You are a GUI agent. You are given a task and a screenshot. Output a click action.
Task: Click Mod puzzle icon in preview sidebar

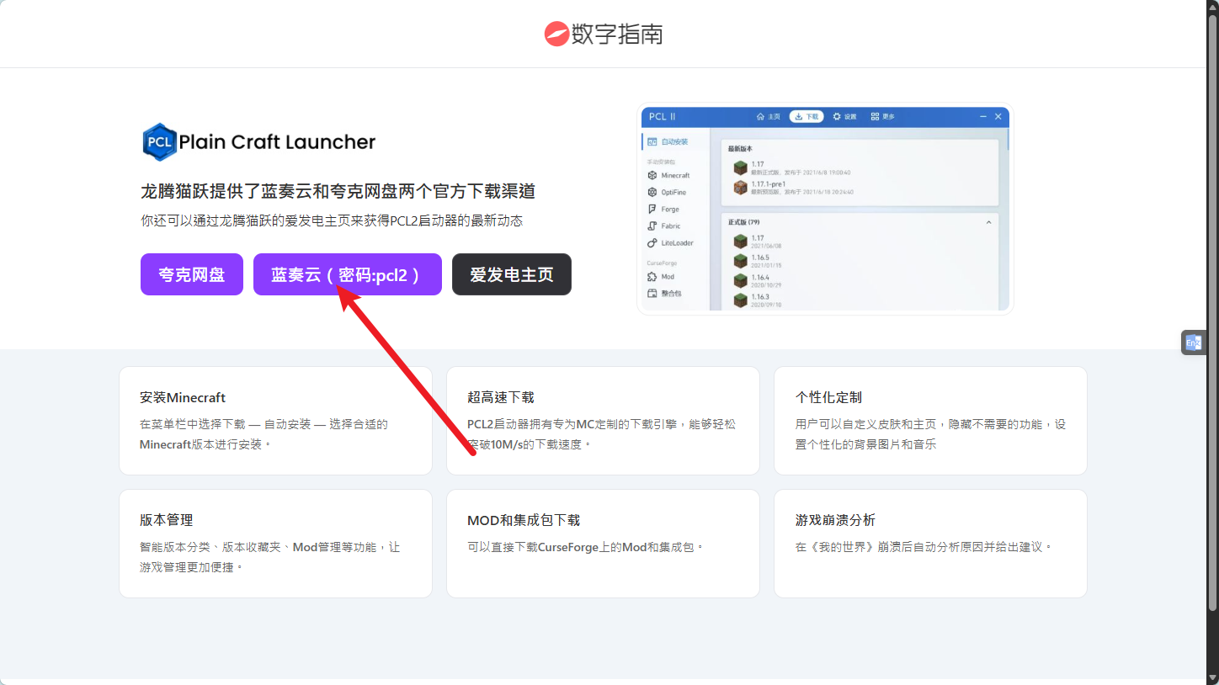click(x=652, y=276)
